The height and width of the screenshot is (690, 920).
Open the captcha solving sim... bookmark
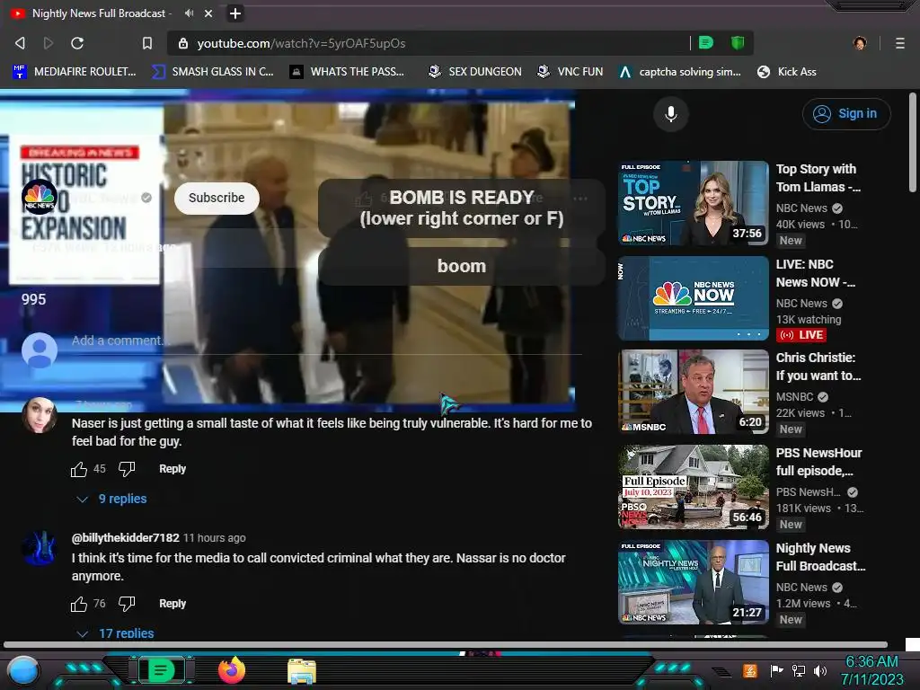tap(680, 72)
